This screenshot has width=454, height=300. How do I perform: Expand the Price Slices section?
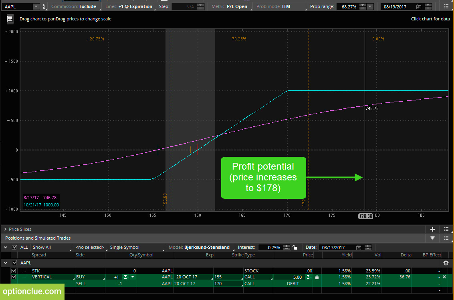click(x=5, y=229)
